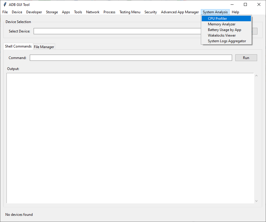Select the CPU Profiler option

pyautogui.click(x=217, y=18)
